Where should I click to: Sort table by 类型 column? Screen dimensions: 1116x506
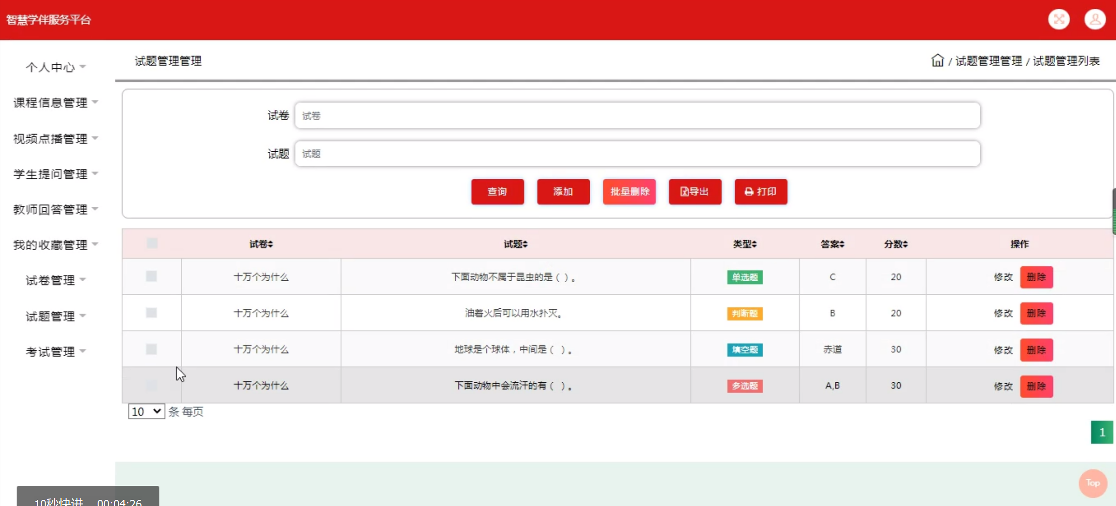point(744,244)
